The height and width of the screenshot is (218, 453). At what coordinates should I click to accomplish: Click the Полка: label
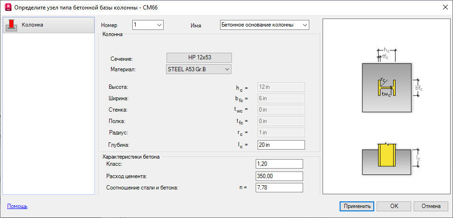[x=117, y=121]
